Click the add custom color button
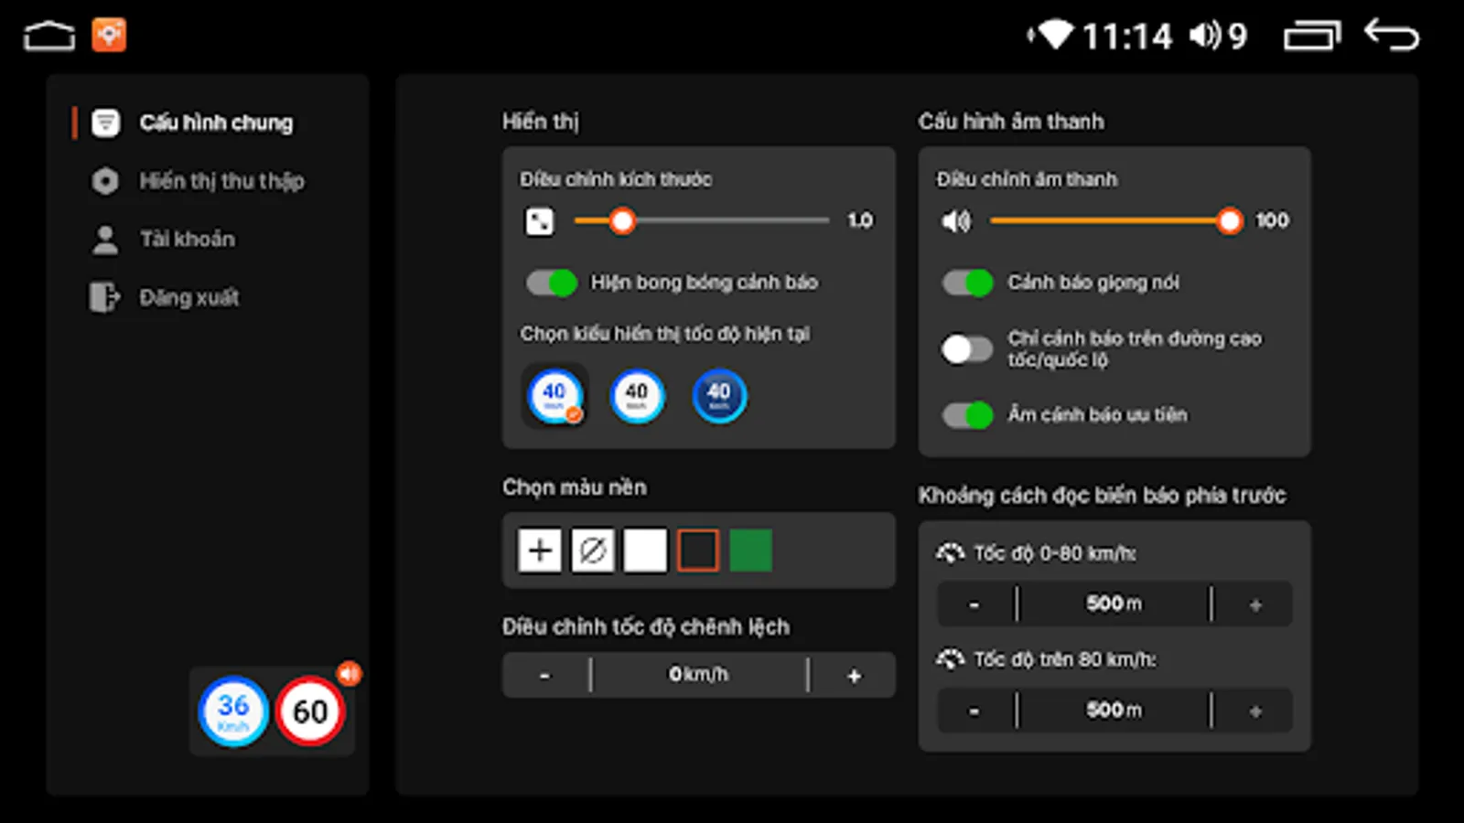The image size is (1464, 823). click(x=540, y=550)
